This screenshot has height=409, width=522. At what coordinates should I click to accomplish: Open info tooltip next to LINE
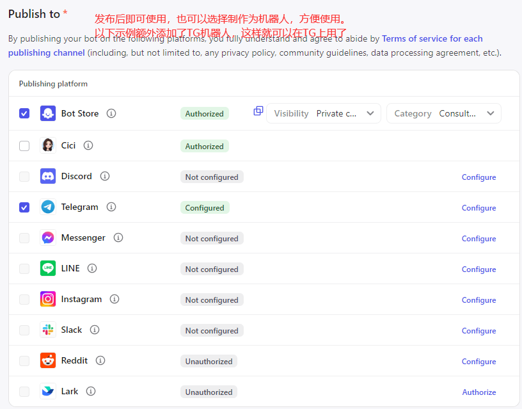[92, 268]
